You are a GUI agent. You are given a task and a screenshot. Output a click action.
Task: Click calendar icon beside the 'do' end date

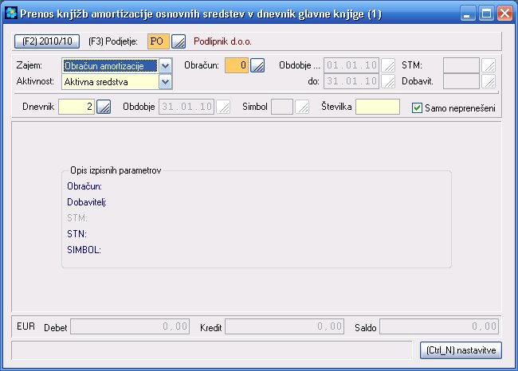pos(388,81)
